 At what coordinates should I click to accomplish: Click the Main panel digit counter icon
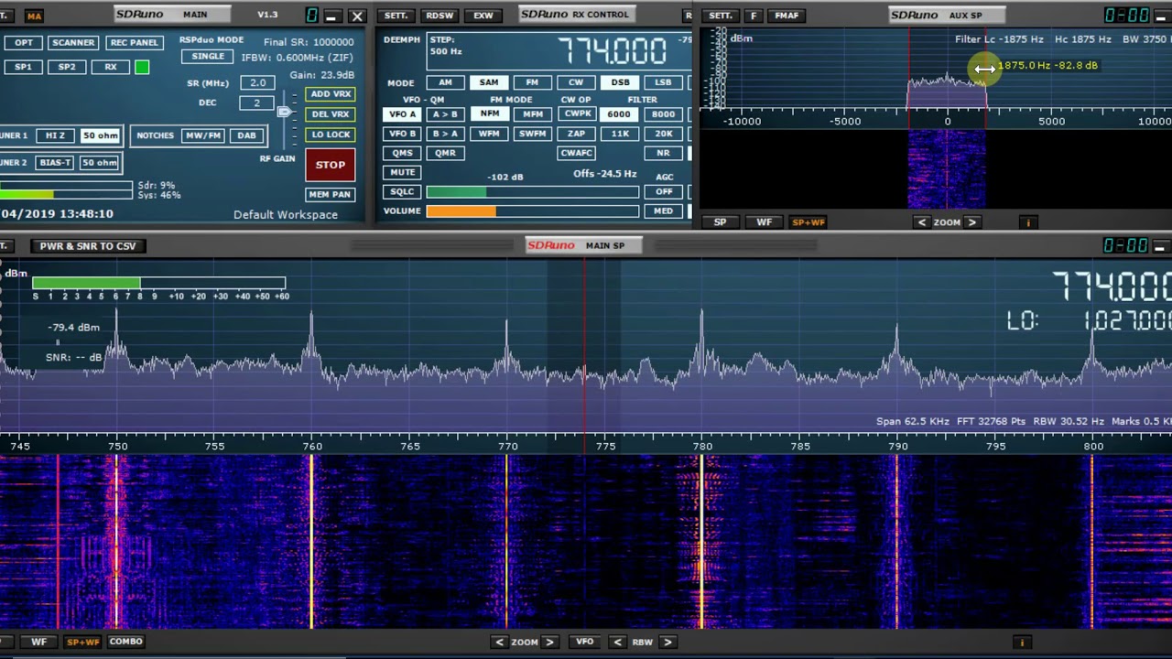click(312, 16)
